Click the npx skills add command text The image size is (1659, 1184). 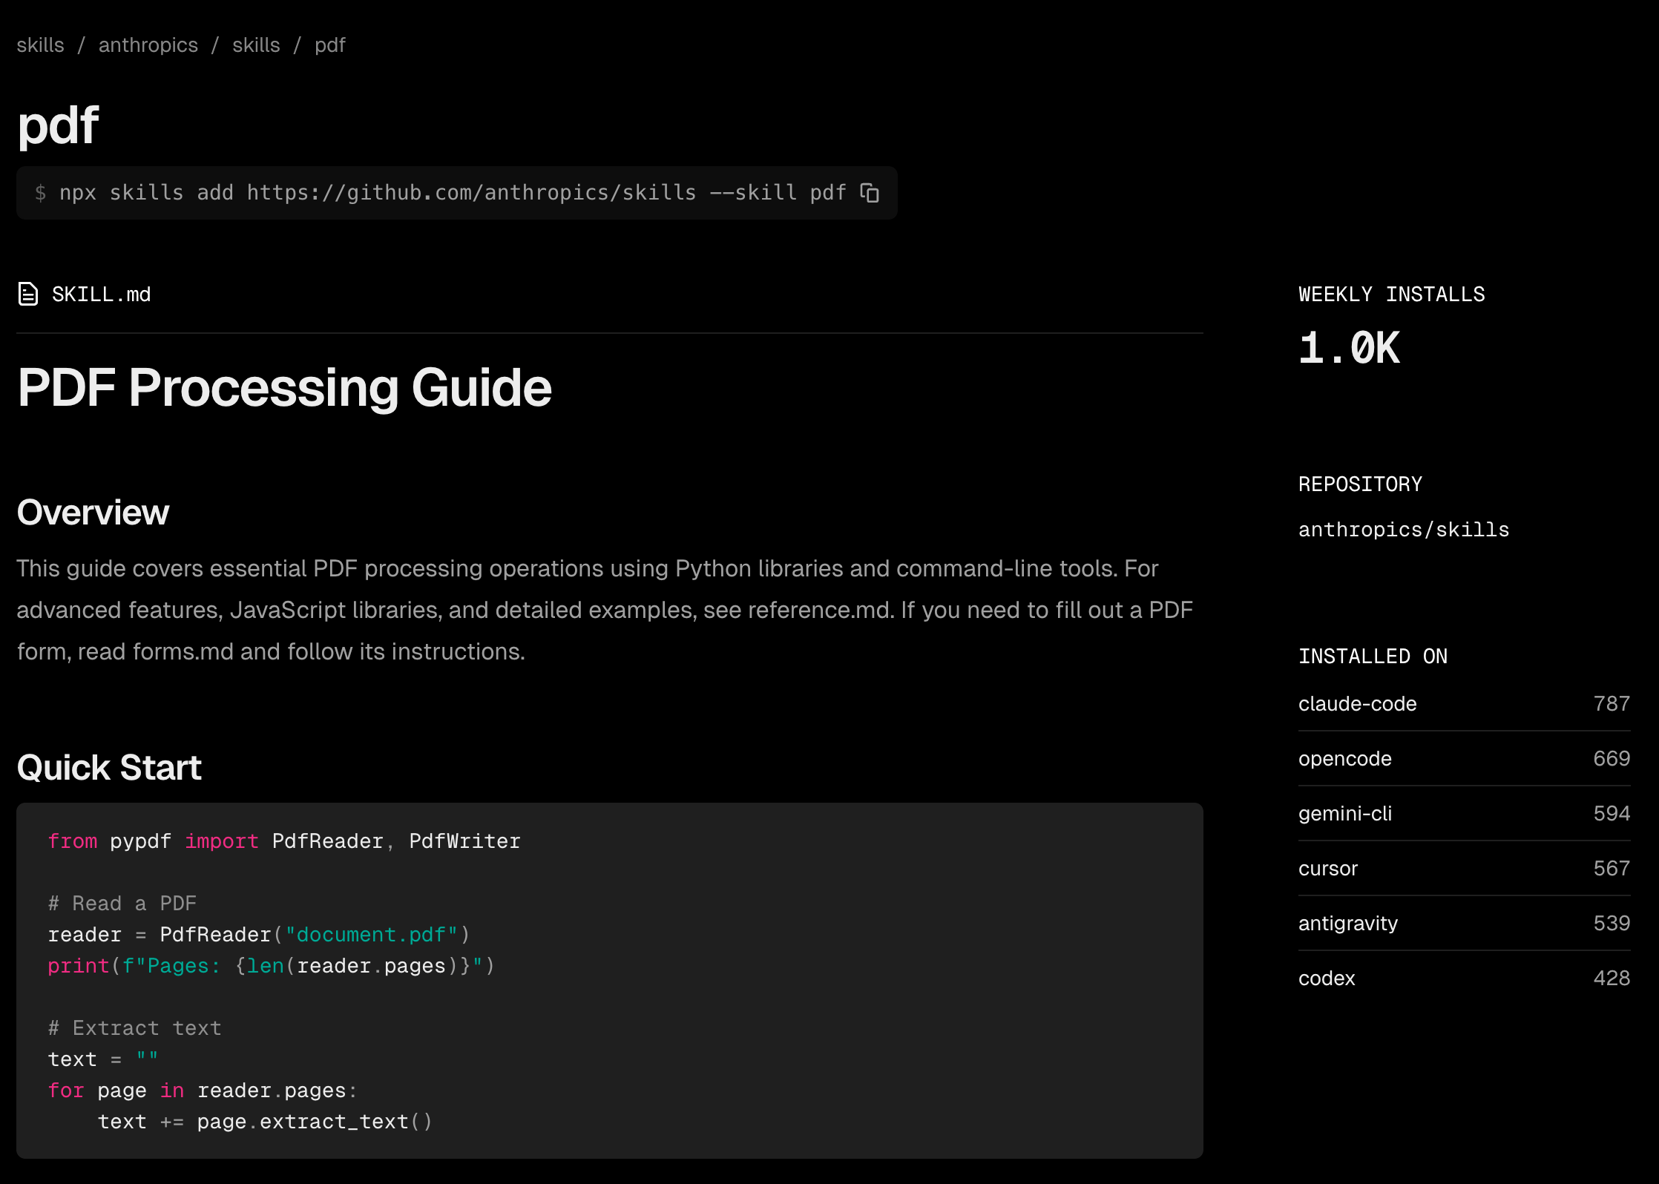452,193
